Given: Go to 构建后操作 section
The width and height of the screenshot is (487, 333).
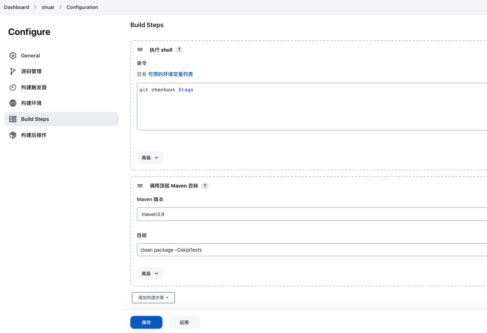Looking at the screenshot, I should point(61,135).
